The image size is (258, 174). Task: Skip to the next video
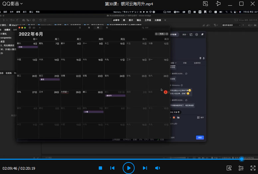coord(145,168)
